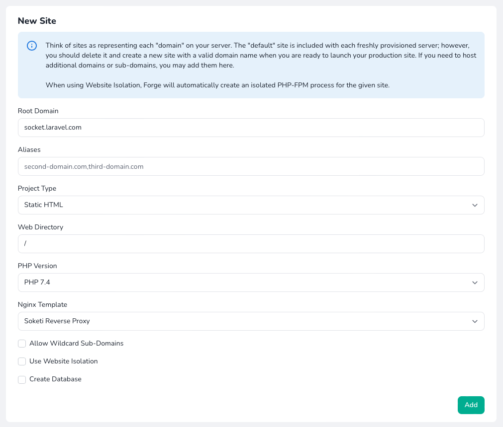Click the chevron arrow in Project Type field

coord(475,205)
